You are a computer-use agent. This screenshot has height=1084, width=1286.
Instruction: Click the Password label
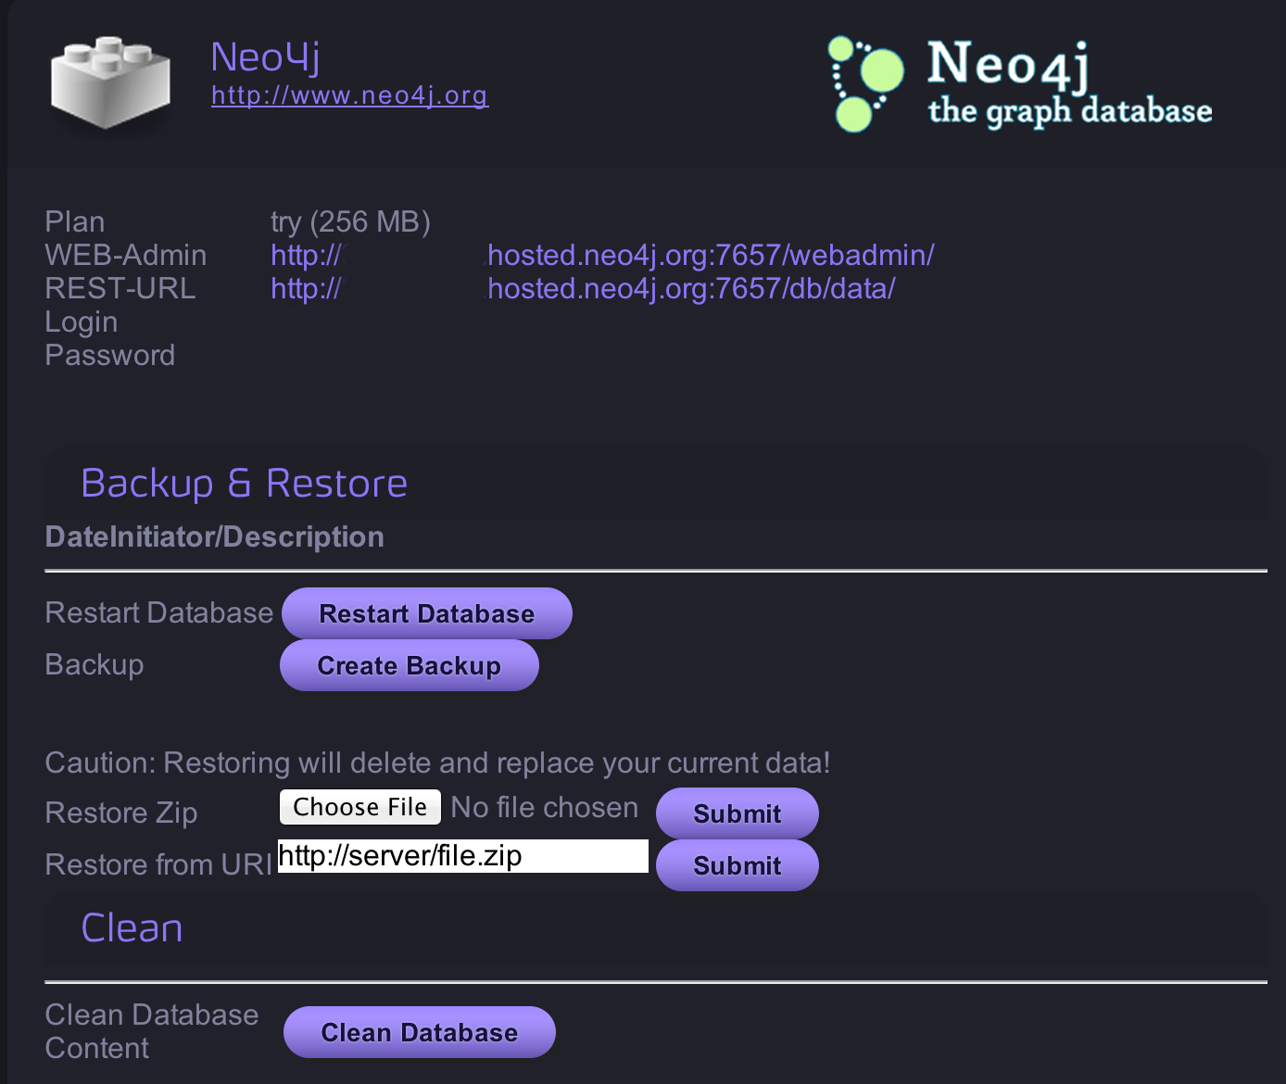point(109,356)
